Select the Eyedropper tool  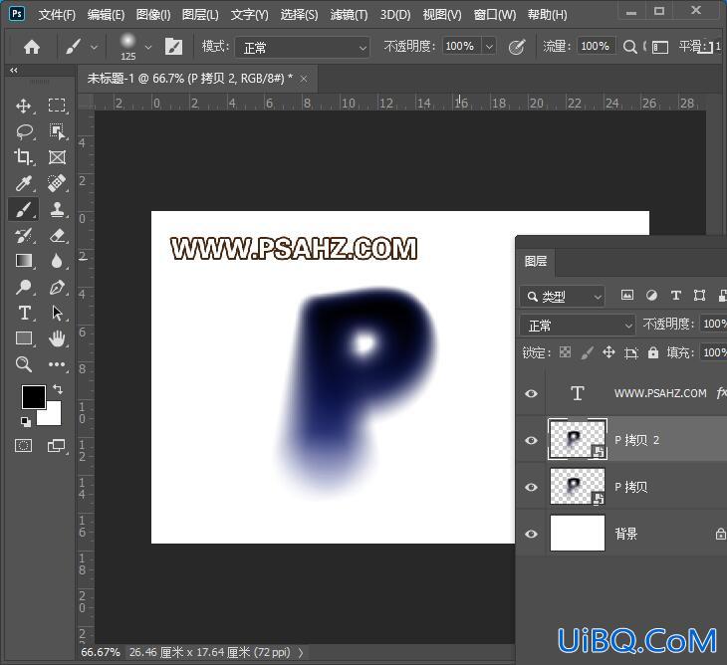pyautogui.click(x=24, y=183)
